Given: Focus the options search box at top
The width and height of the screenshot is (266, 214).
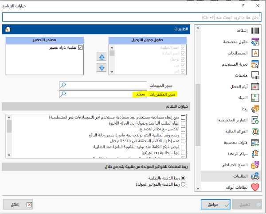Looking at the screenshot, I should (x=132, y=17).
